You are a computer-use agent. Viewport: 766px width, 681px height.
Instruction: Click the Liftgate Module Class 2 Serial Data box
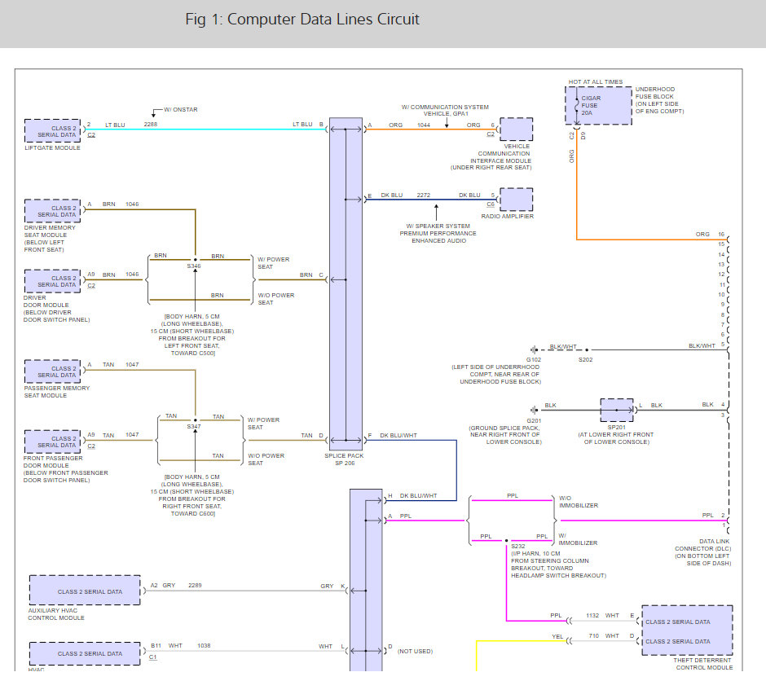53,131
